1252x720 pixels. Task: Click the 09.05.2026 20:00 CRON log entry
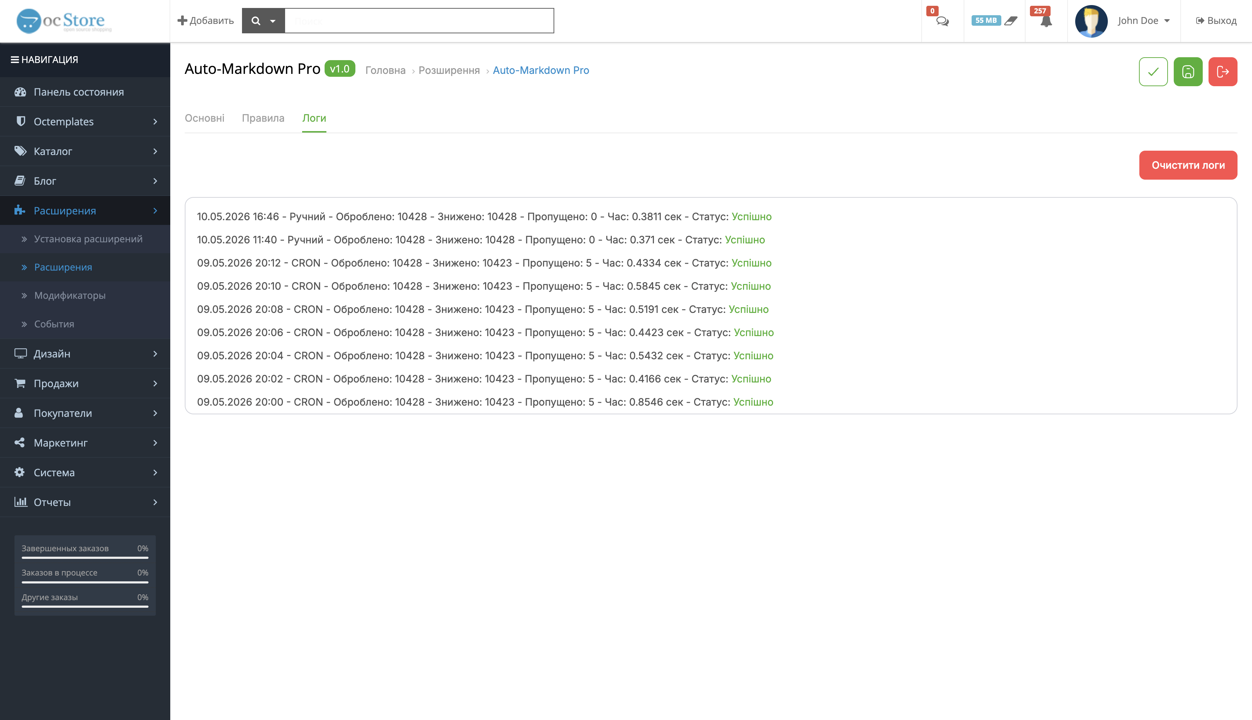[x=485, y=402]
